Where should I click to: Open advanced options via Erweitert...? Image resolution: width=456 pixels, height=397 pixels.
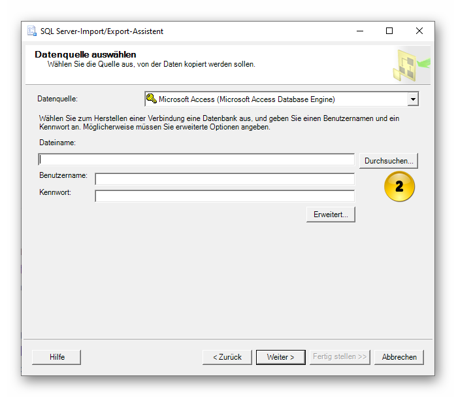331,215
